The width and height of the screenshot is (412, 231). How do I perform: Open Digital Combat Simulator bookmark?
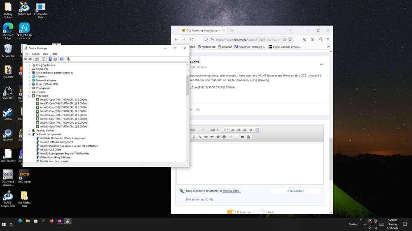click(284, 47)
